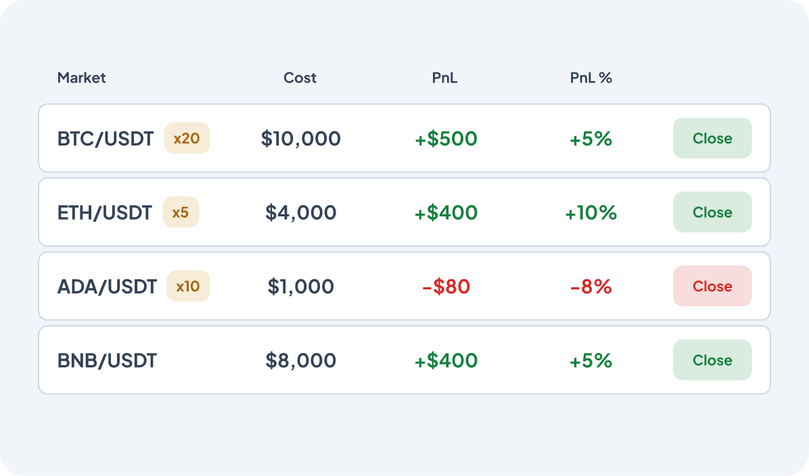This screenshot has width=809, height=476.
Task: Select the BNB/USDT position row
Action: 405,360
